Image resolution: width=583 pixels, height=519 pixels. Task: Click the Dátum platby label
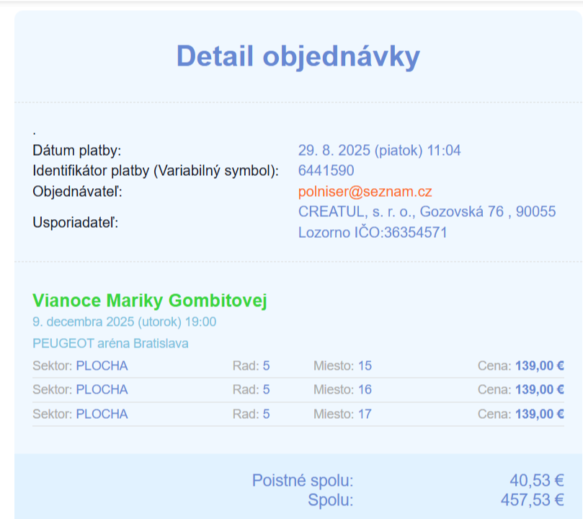pyautogui.click(x=77, y=151)
